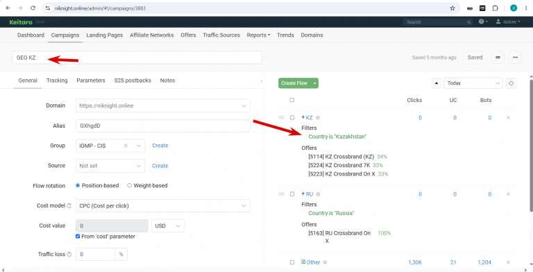Screen dimensions: 533x272
Task: Open the S2S postbacks tab
Action: (x=133, y=80)
